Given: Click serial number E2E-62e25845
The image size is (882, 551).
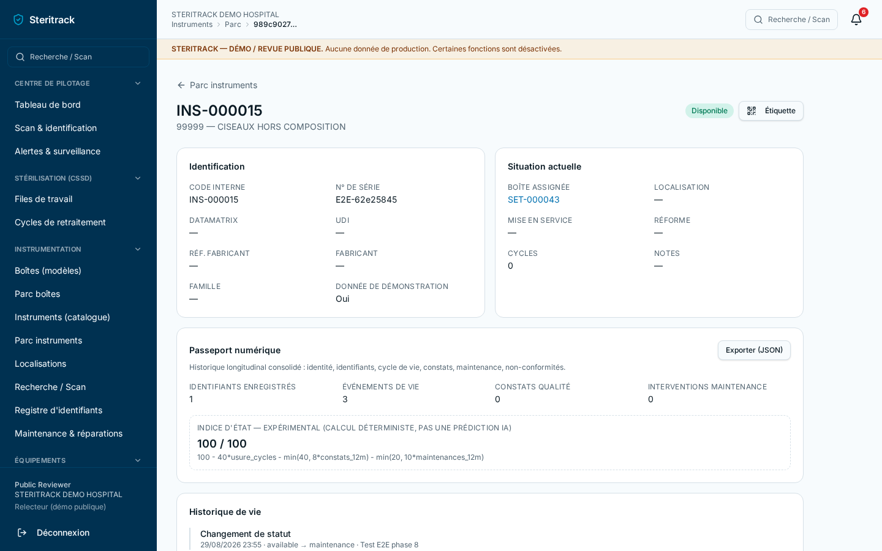Looking at the screenshot, I should (x=366, y=200).
